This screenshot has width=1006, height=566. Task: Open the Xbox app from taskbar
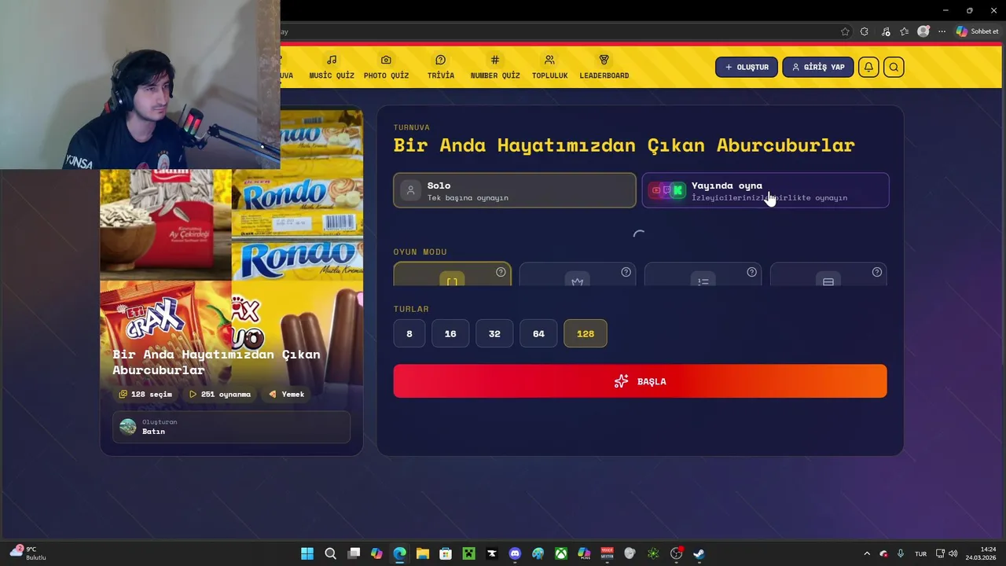[x=561, y=553]
